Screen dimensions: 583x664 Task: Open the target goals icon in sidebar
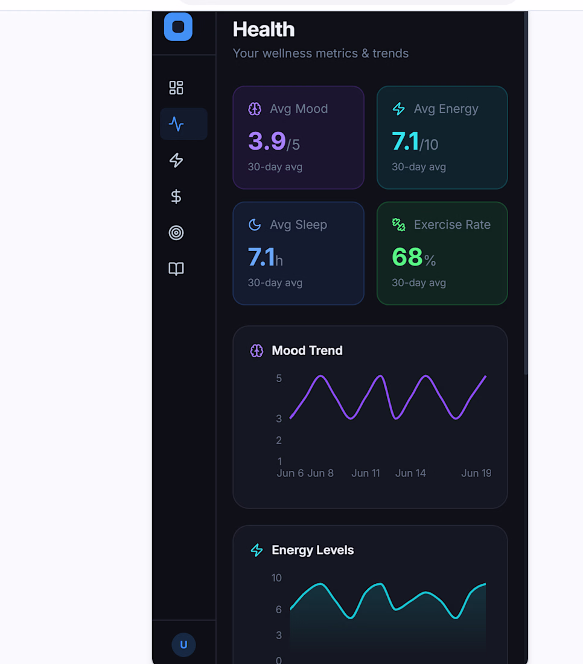click(x=176, y=232)
